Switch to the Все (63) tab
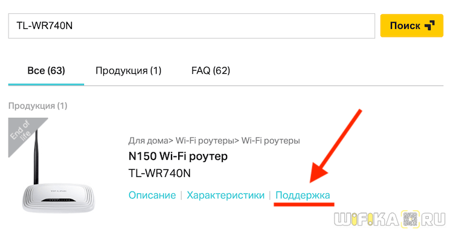This screenshot has width=453, height=235. coord(47,71)
